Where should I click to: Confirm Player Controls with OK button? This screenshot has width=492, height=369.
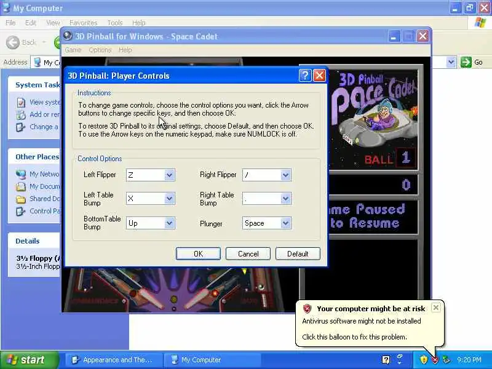(198, 253)
